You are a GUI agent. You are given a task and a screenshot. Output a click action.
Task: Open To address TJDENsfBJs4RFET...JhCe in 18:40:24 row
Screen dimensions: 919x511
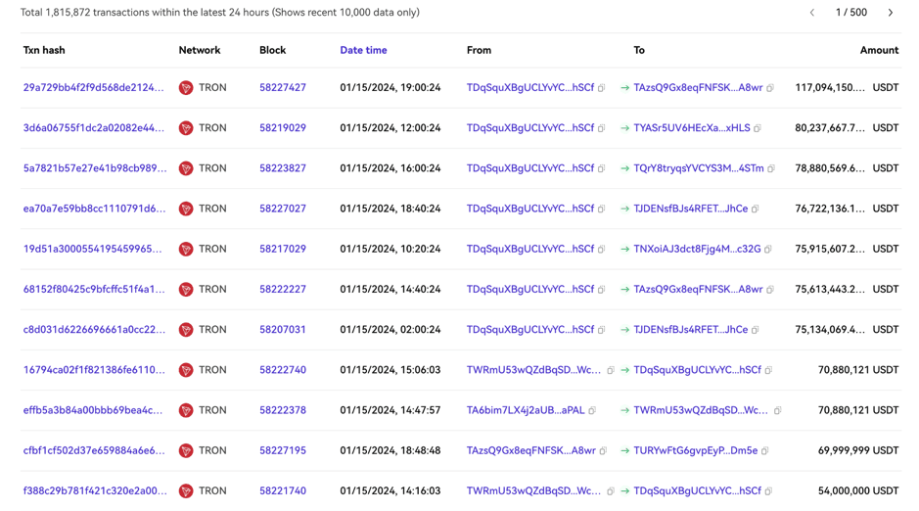pos(690,209)
